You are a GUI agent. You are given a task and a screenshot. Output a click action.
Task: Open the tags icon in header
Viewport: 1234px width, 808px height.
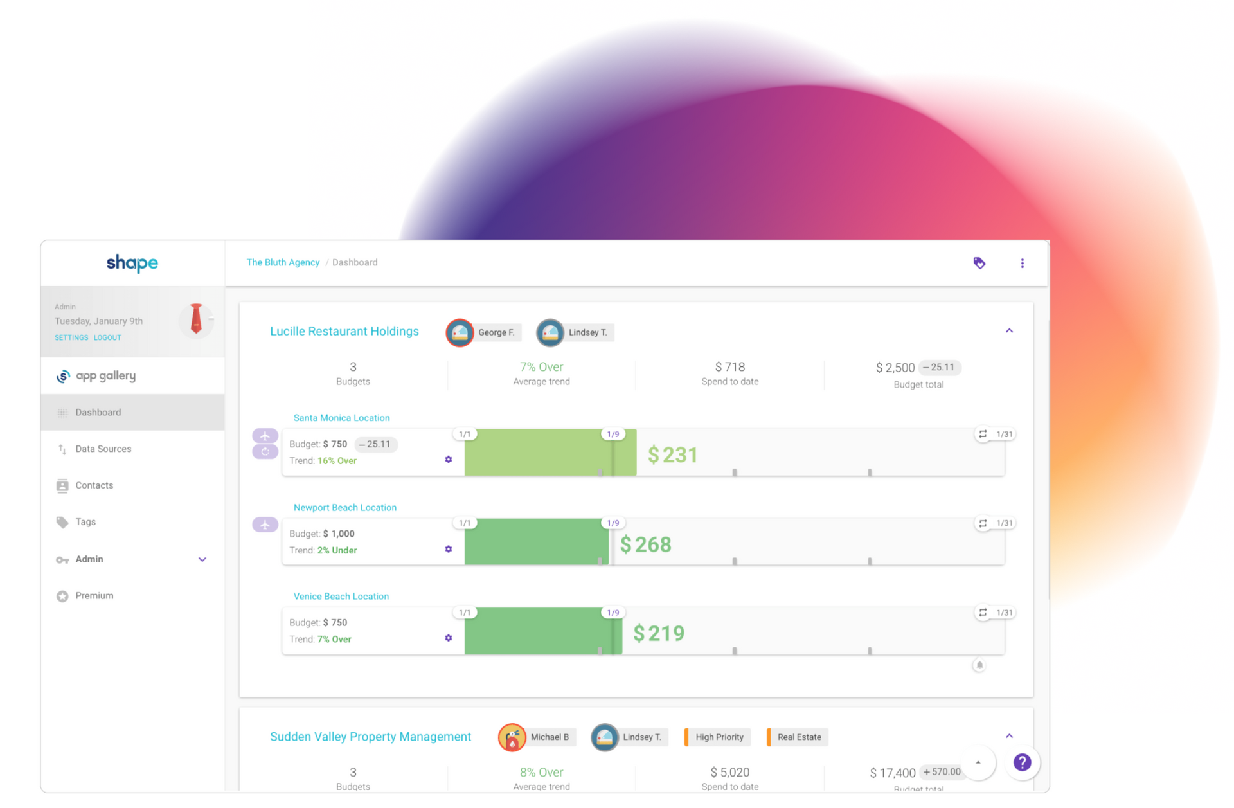[979, 263]
